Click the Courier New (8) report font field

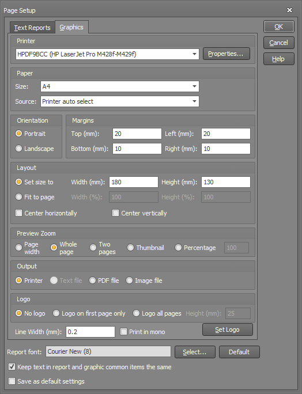pyautogui.click(x=108, y=351)
